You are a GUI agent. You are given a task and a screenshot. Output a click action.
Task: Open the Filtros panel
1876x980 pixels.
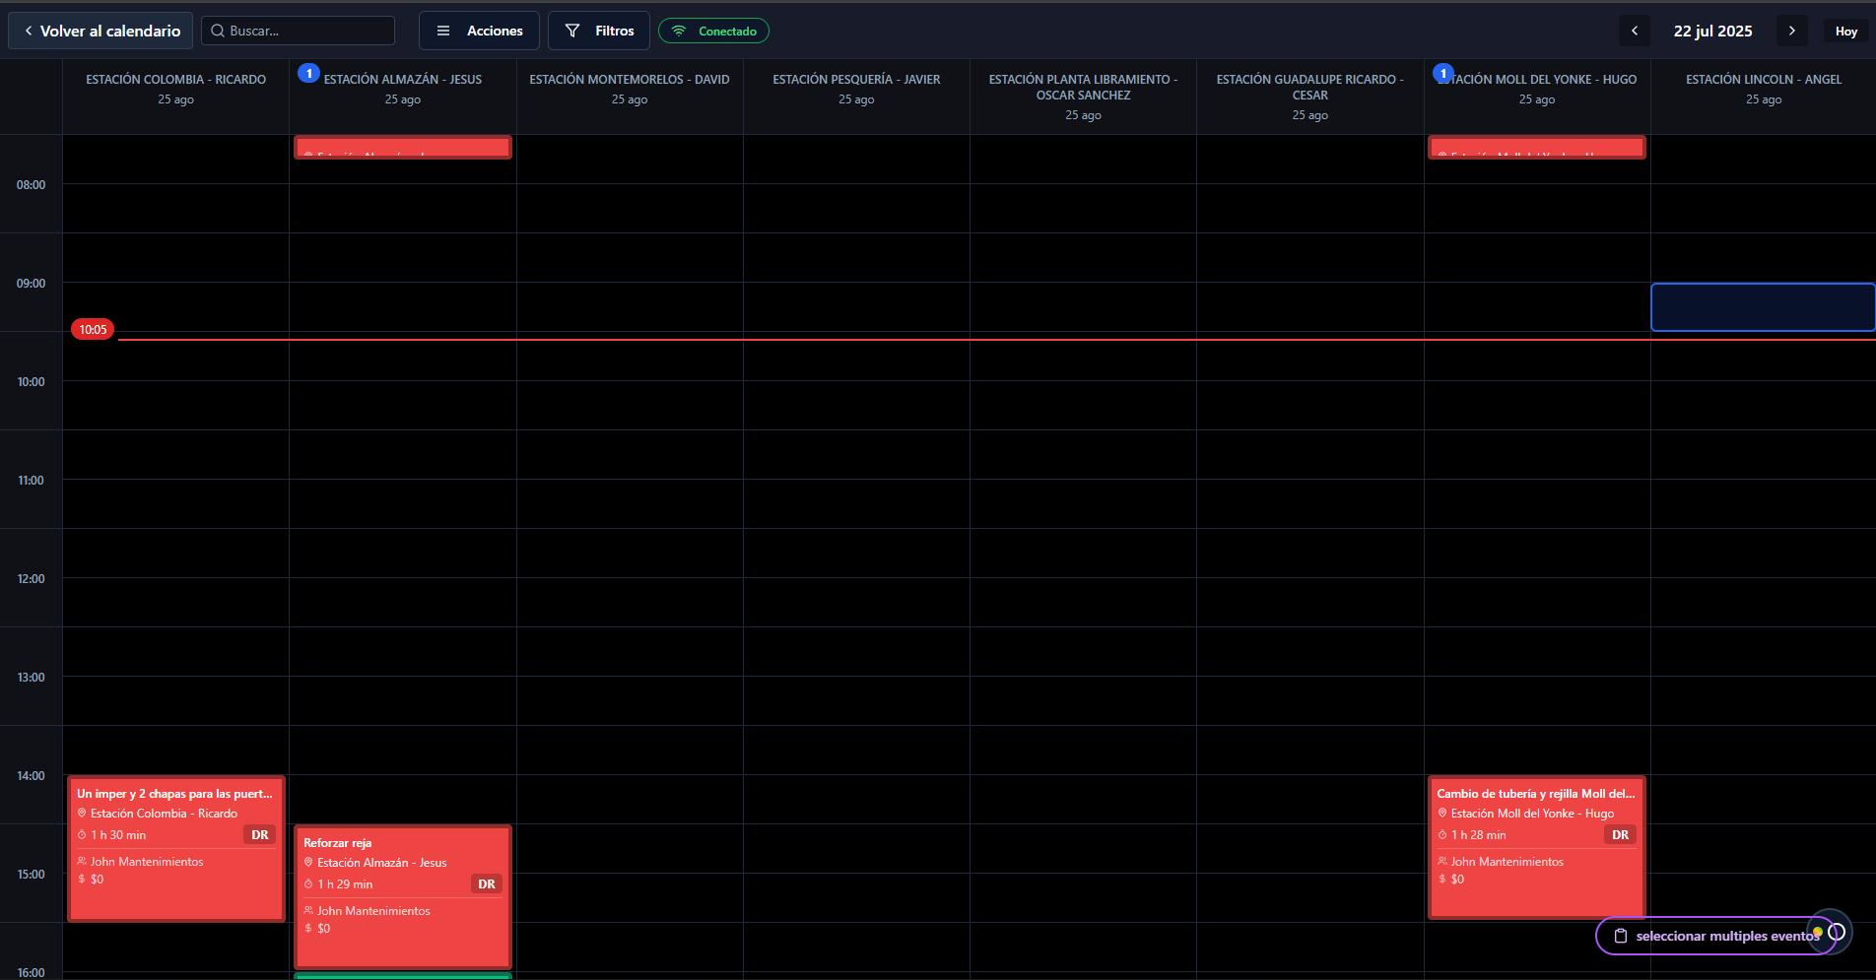599,31
